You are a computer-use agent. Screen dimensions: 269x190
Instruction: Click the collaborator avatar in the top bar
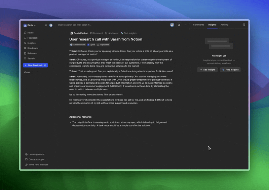coord(172,25)
